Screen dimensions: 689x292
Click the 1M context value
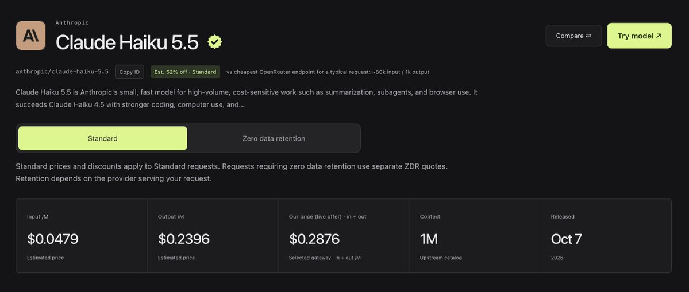[x=429, y=239]
